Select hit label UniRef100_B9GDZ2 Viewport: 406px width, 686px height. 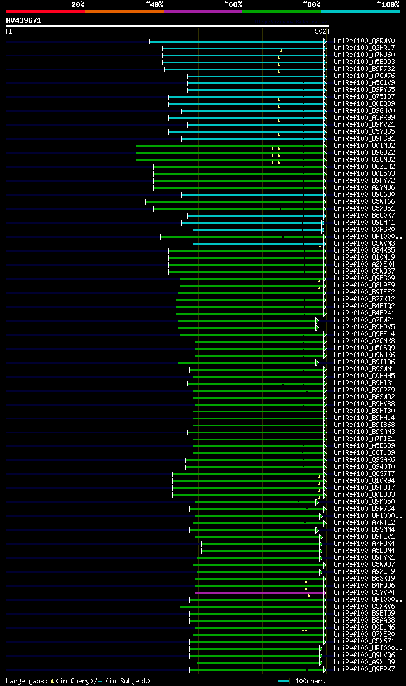click(x=364, y=153)
